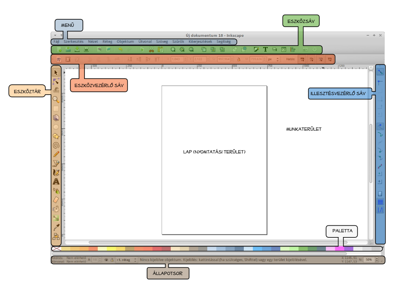Image resolution: width=413 pixels, height=292 pixels.
Task: Click the Cut scissors icon in toolbar
Action: (x=151, y=50)
